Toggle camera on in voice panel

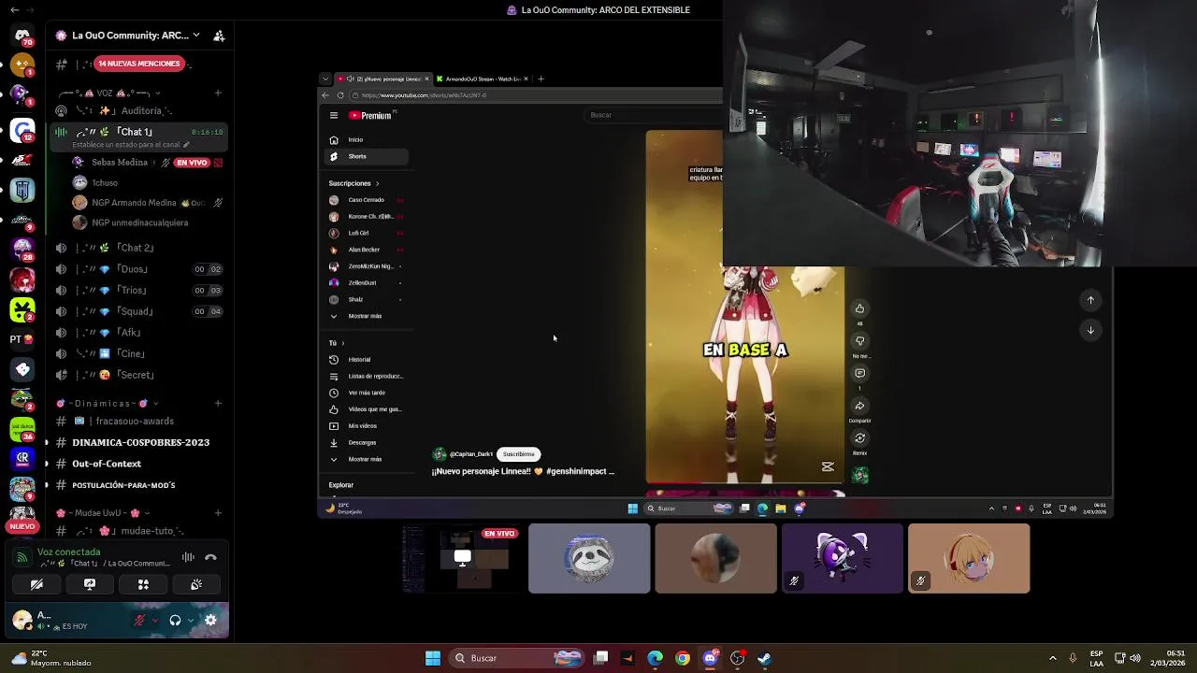[x=36, y=584]
